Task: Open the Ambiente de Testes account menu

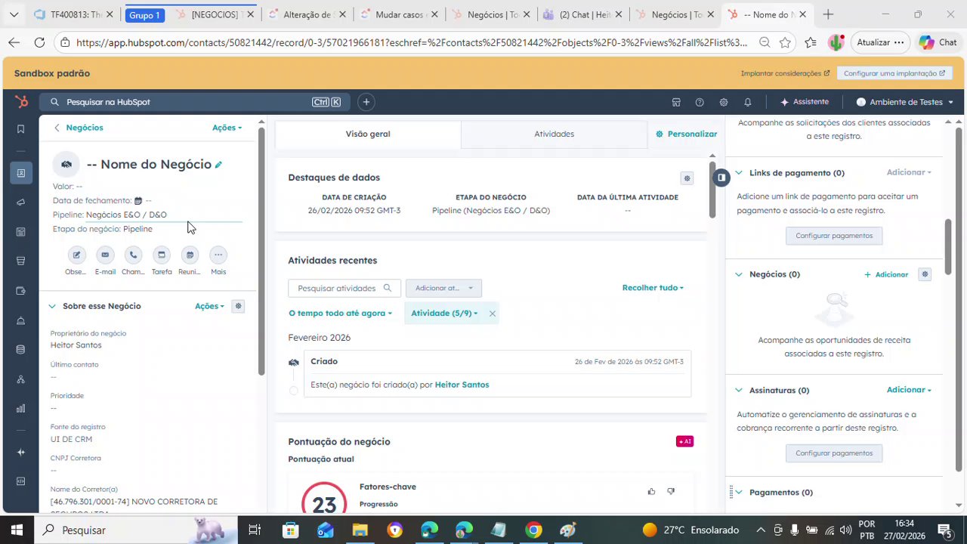Action: (905, 102)
